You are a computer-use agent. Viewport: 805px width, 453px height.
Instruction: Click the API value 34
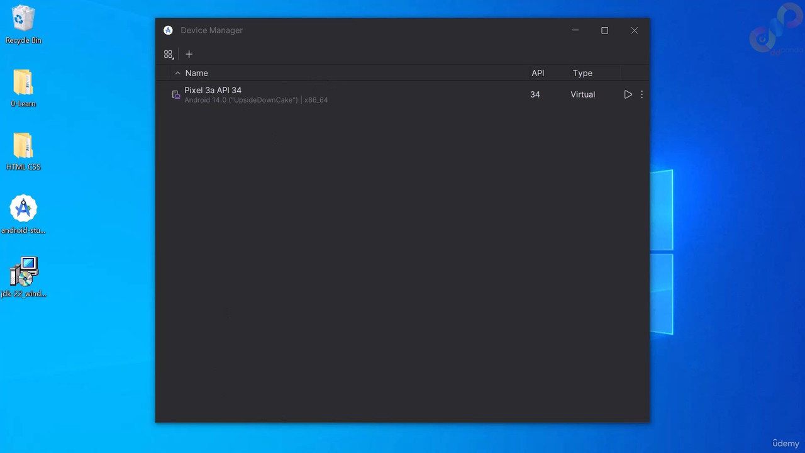tap(535, 94)
